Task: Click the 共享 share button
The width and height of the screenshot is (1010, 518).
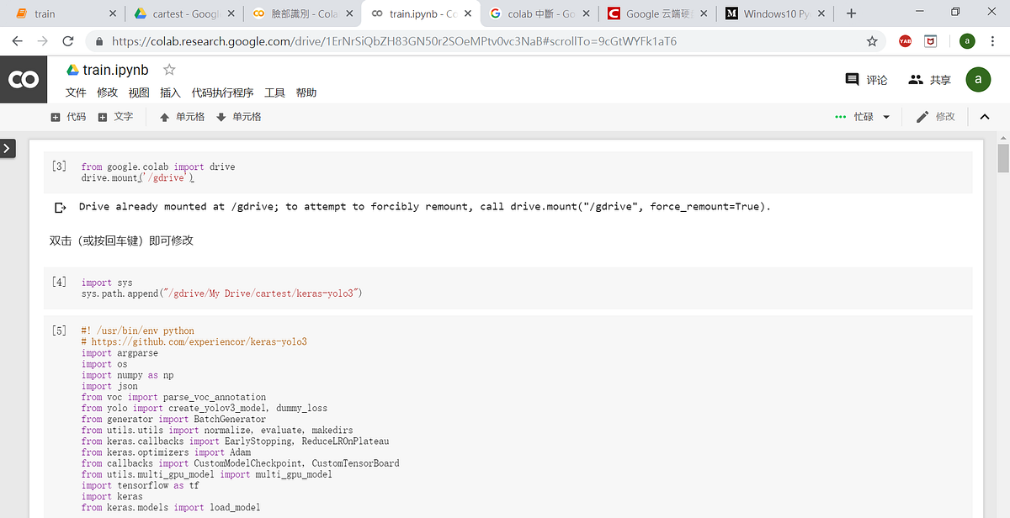Action: coord(929,80)
